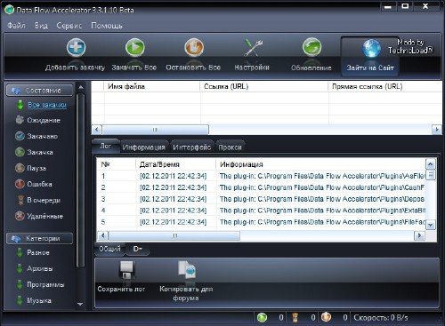Select Все закачки in sidebar
The width and height of the screenshot is (445, 326).
coord(47,105)
